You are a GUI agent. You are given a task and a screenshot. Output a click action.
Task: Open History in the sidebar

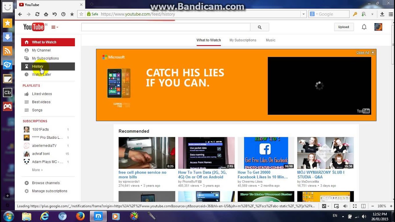(x=48, y=66)
